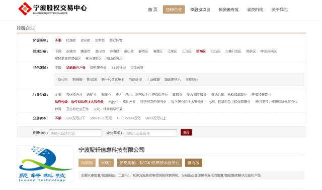
Task: Filter region by 慈溪市
Action: point(85,51)
